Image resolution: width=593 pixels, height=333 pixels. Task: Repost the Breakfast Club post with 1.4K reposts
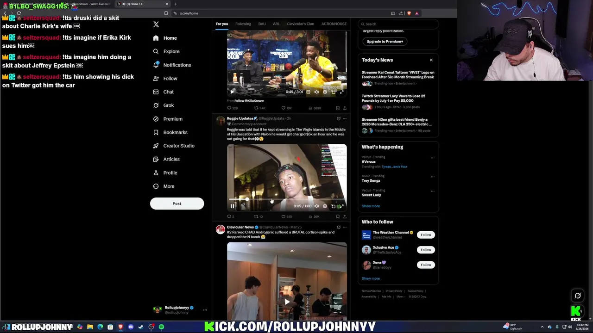259,108
